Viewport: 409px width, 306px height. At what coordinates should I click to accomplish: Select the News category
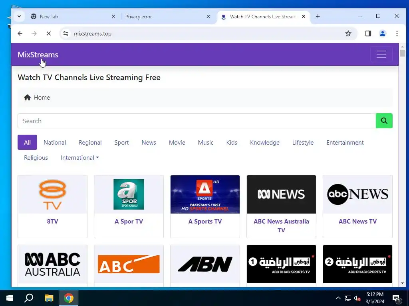(149, 142)
